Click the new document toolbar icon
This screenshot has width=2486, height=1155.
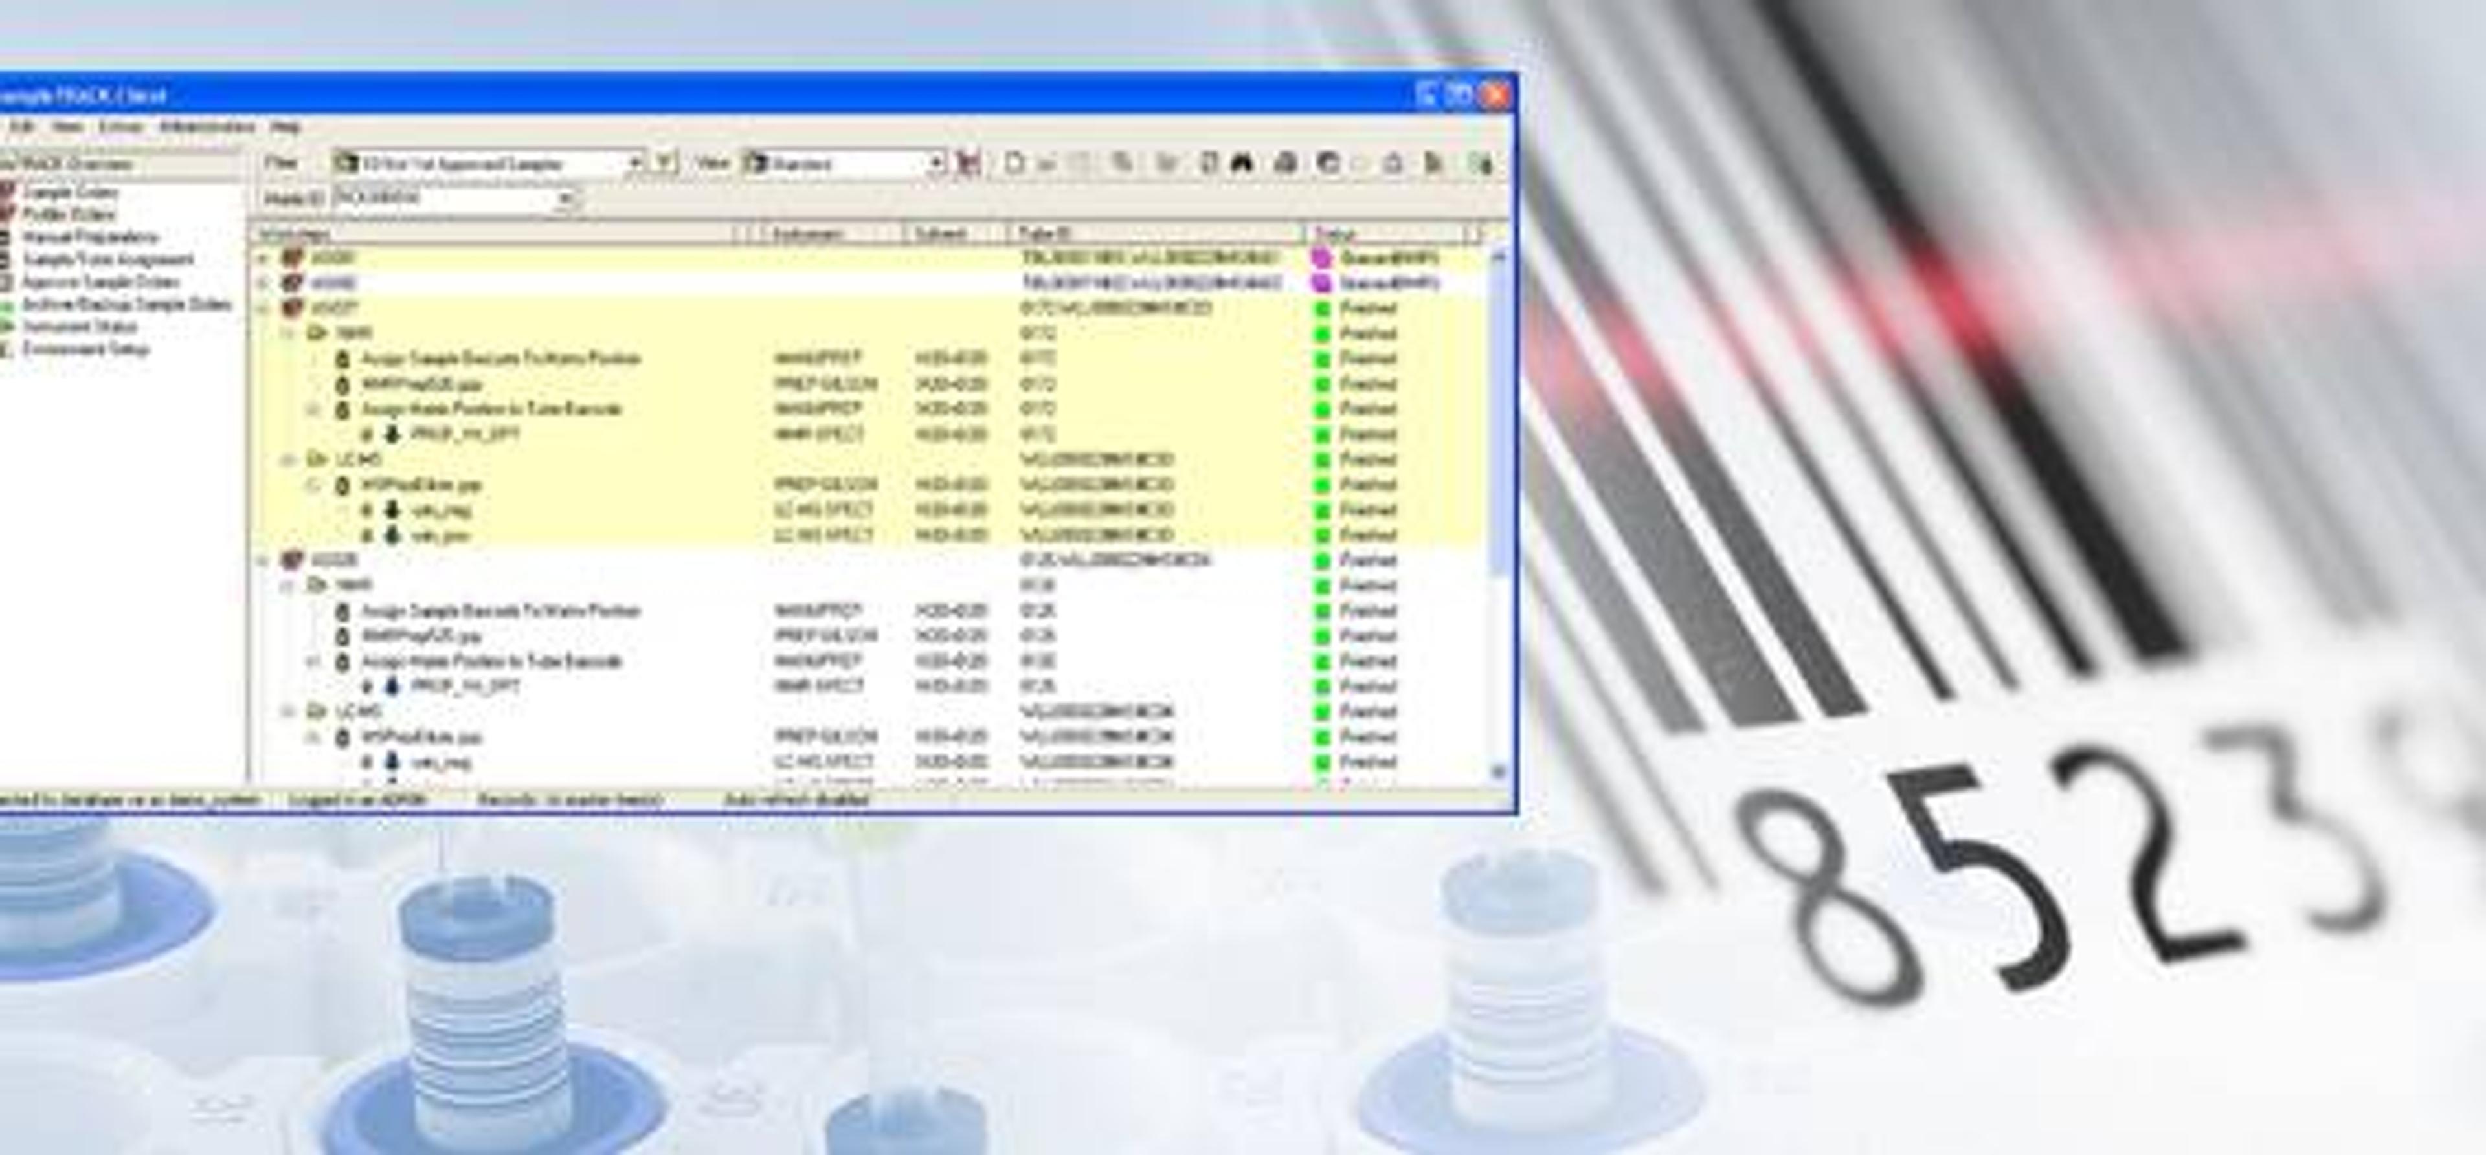(x=1013, y=163)
